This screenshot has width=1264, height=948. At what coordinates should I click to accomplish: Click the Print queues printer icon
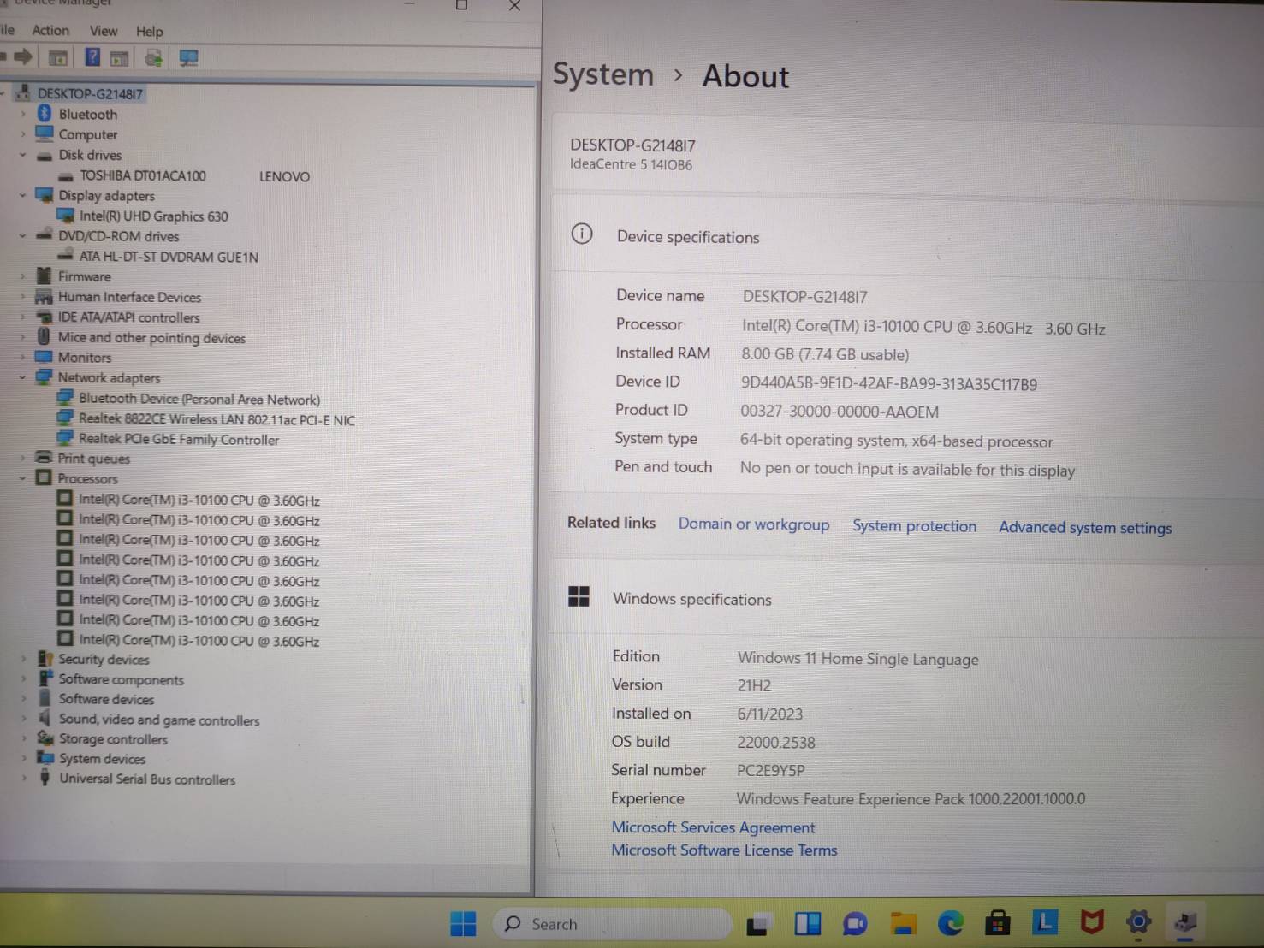(44, 458)
